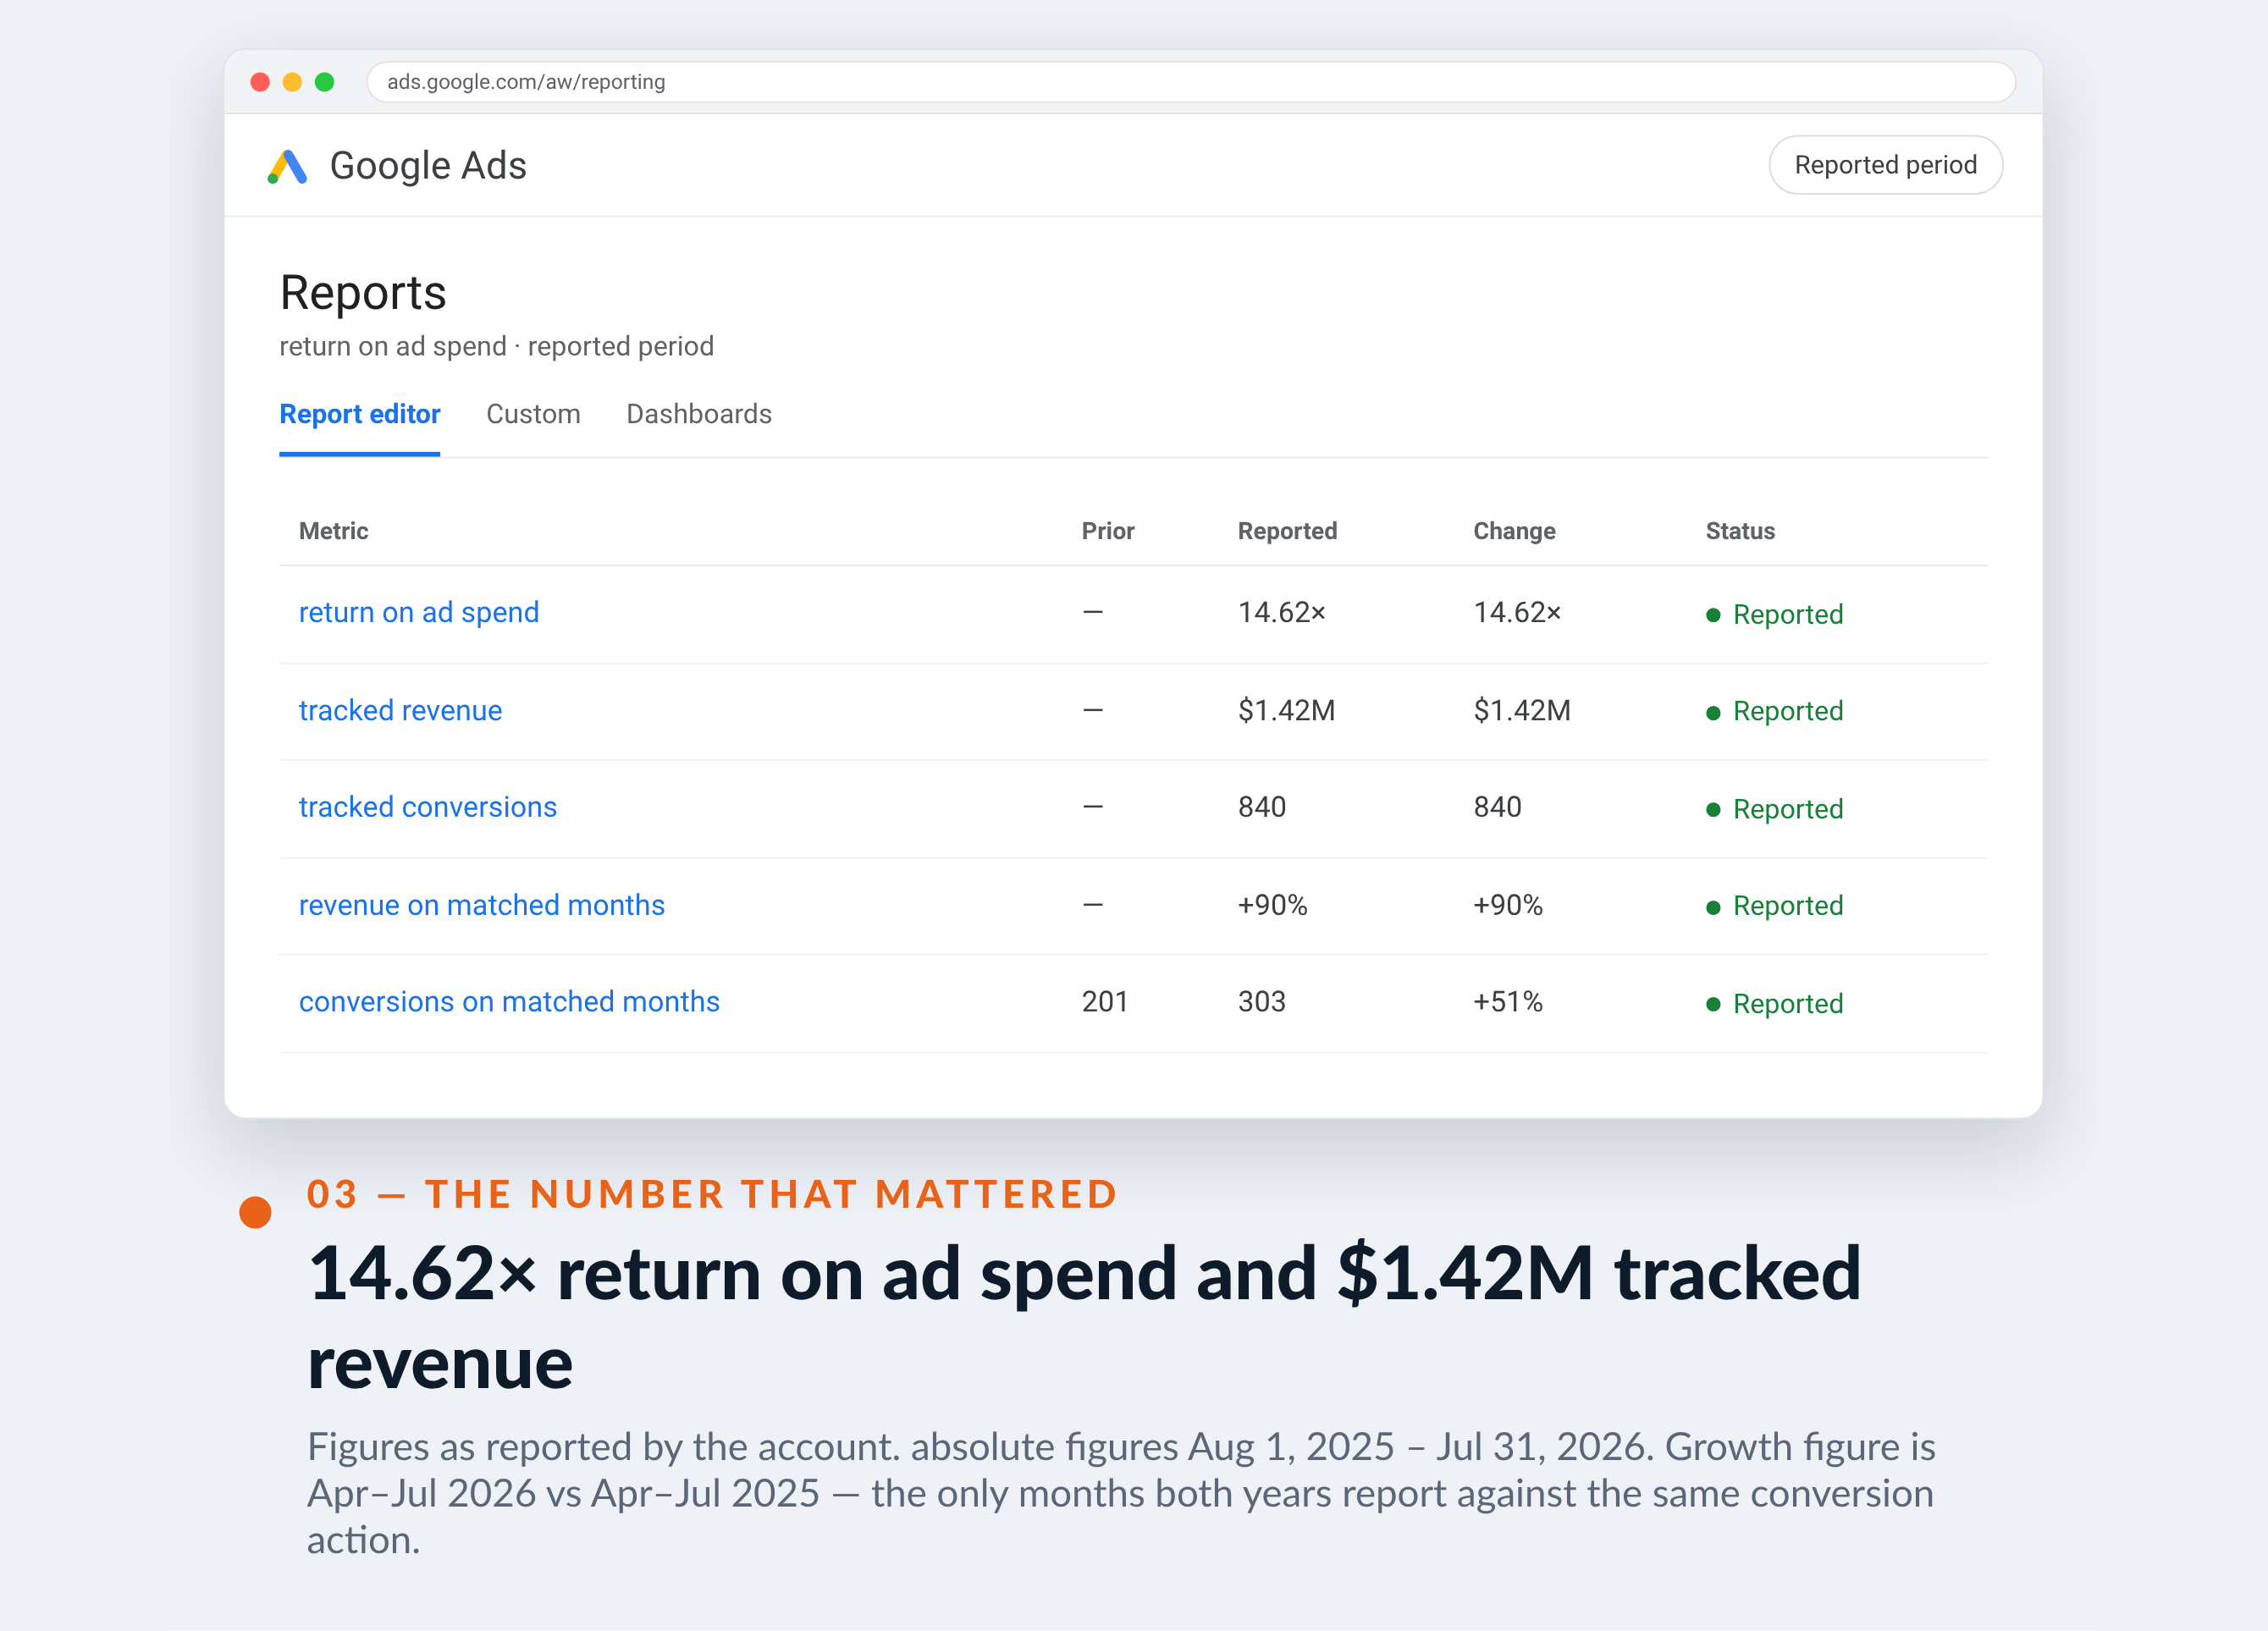The image size is (2268, 1631).
Task: Click the subtitle return on ad spend · reported period
Action: pos(497,346)
